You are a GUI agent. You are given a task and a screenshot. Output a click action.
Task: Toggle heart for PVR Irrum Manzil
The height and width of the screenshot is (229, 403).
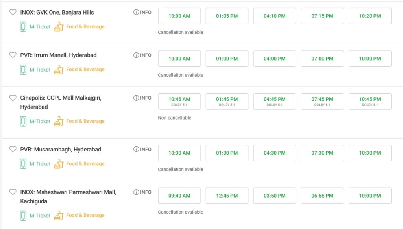point(13,55)
